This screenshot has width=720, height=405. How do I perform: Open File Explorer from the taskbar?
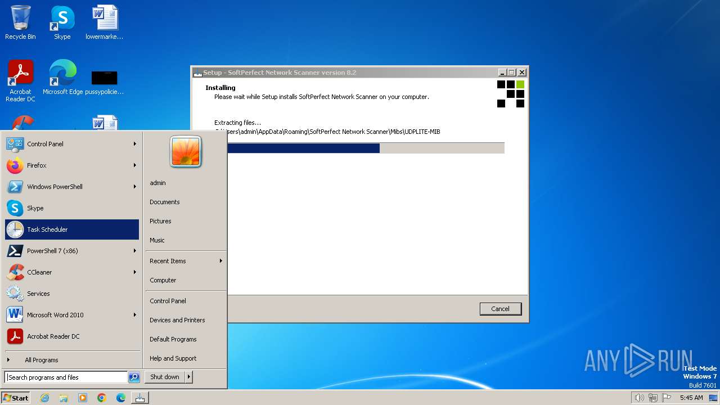coord(64,398)
